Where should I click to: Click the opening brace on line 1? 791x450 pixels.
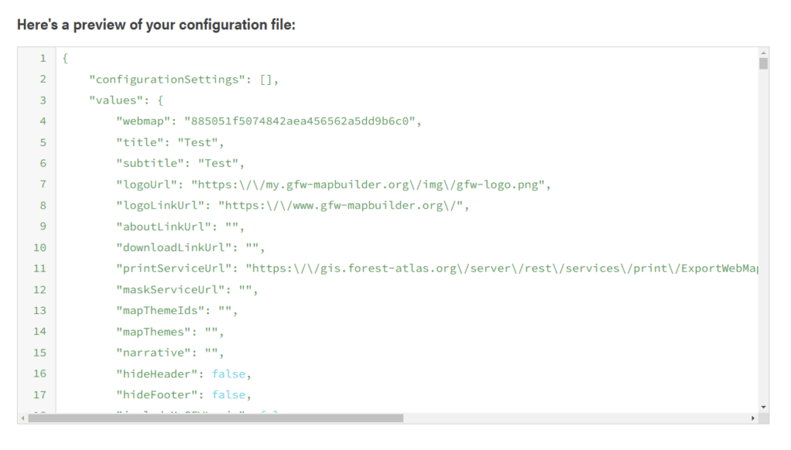pos(65,59)
